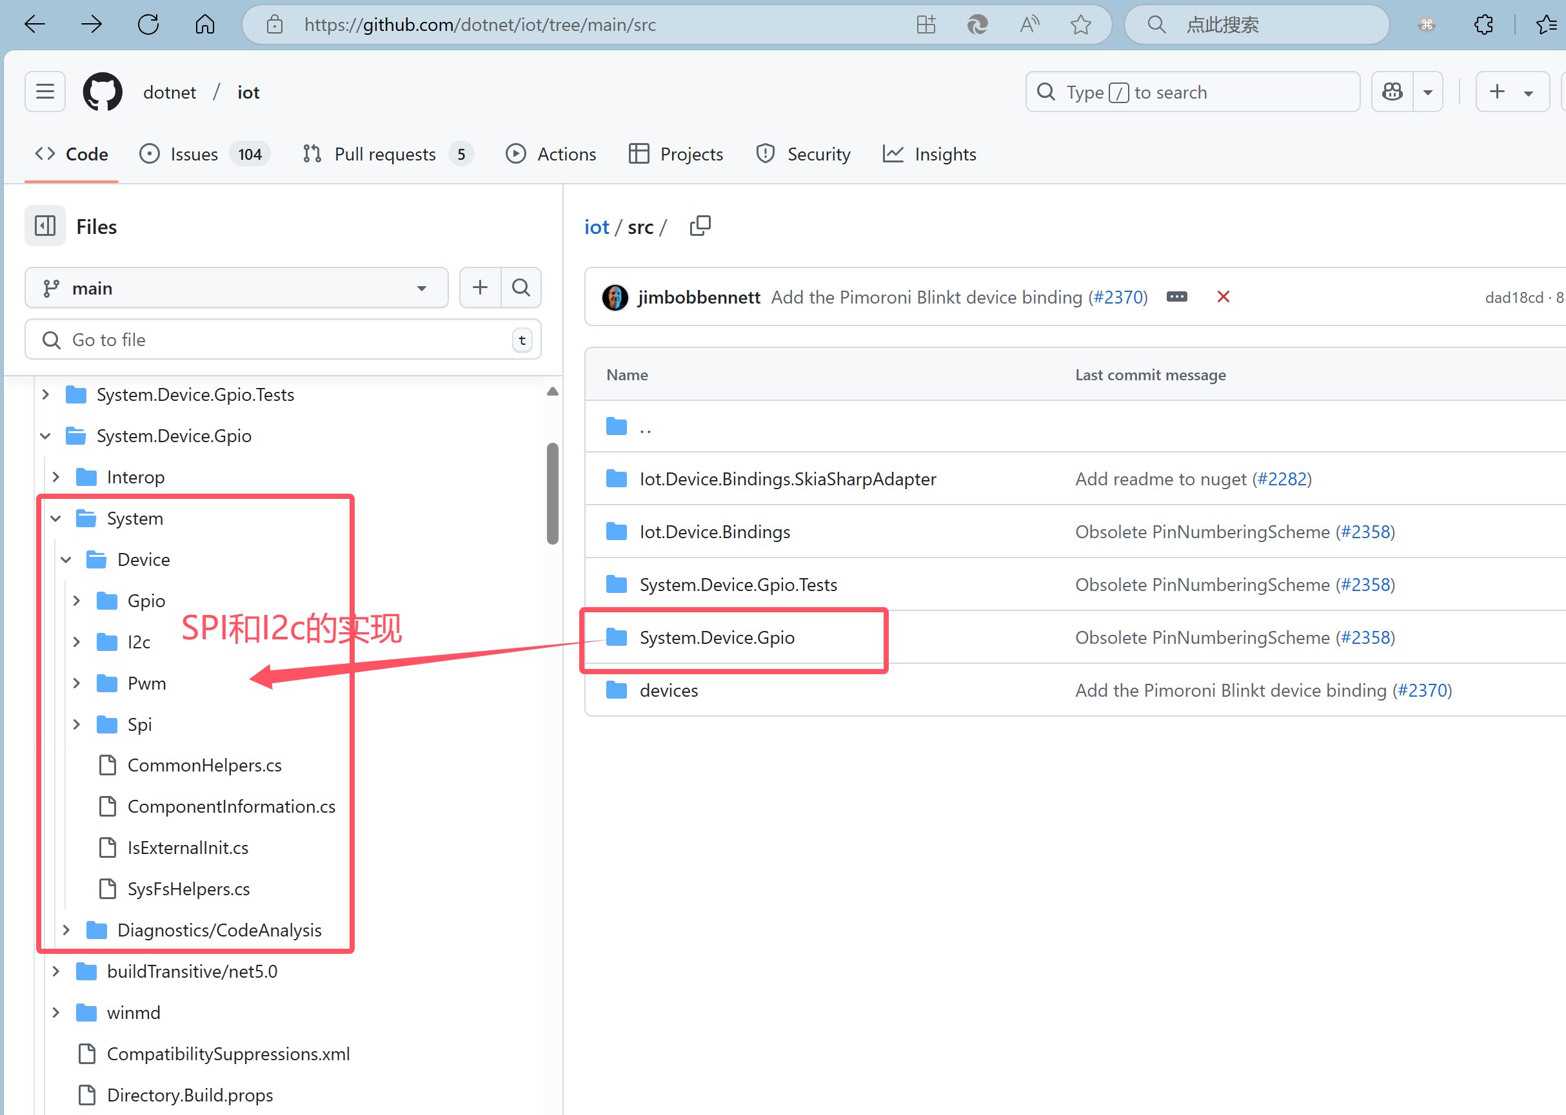1566x1115 pixels.
Task: Click the GitHub Octocat logo
Action: pyautogui.click(x=103, y=92)
